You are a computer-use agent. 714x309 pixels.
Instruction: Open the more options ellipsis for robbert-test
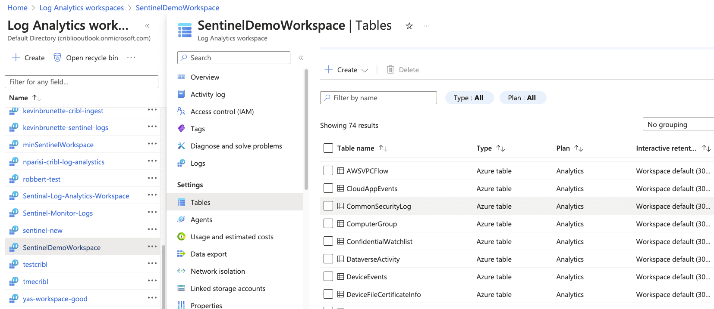pos(152,179)
